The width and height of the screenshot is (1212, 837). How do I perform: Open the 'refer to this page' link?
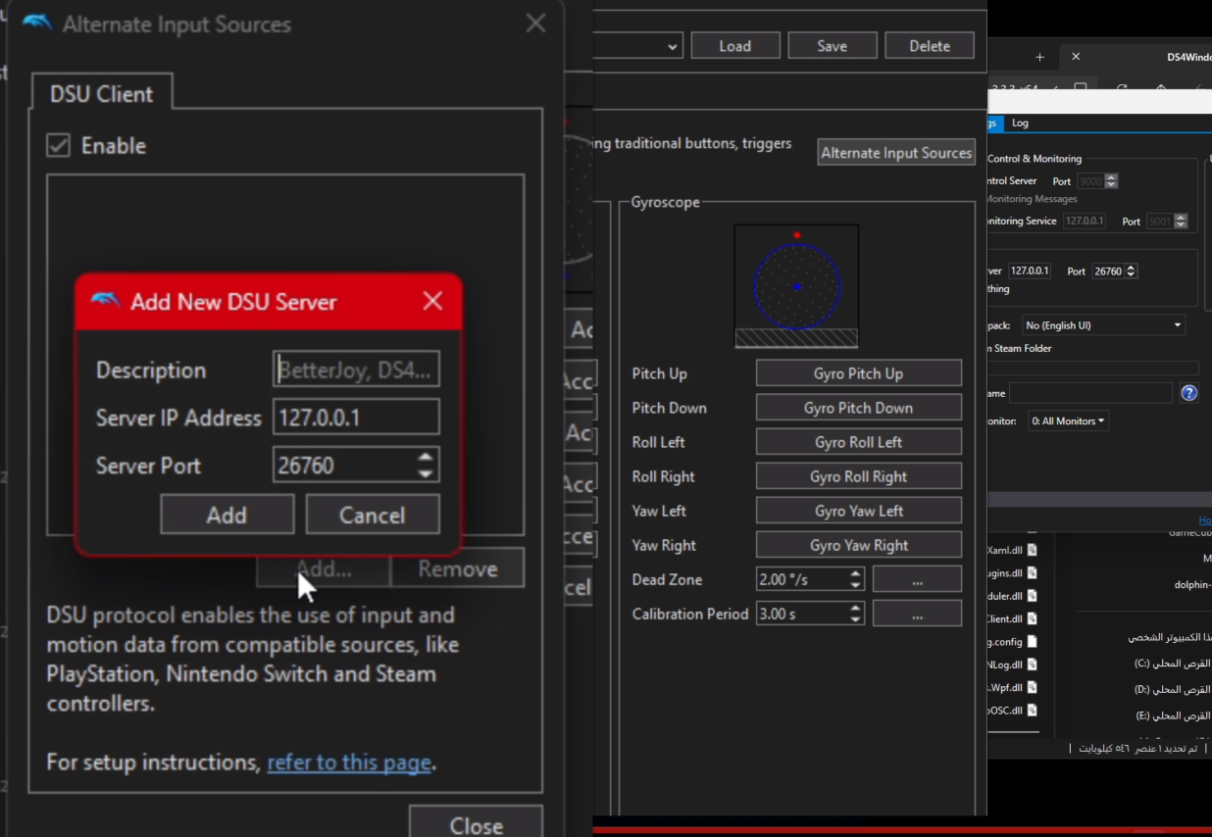349,763
